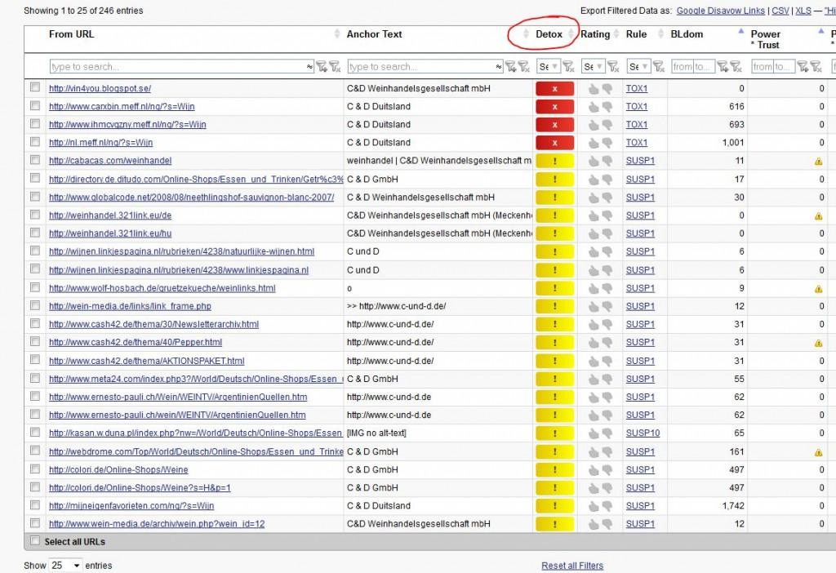Image resolution: width=836 pixels, height=573 pixels.
Task: Tick checkbox for nl.meff.nl row
Action: pyautogui.click(x=35, y=142)
